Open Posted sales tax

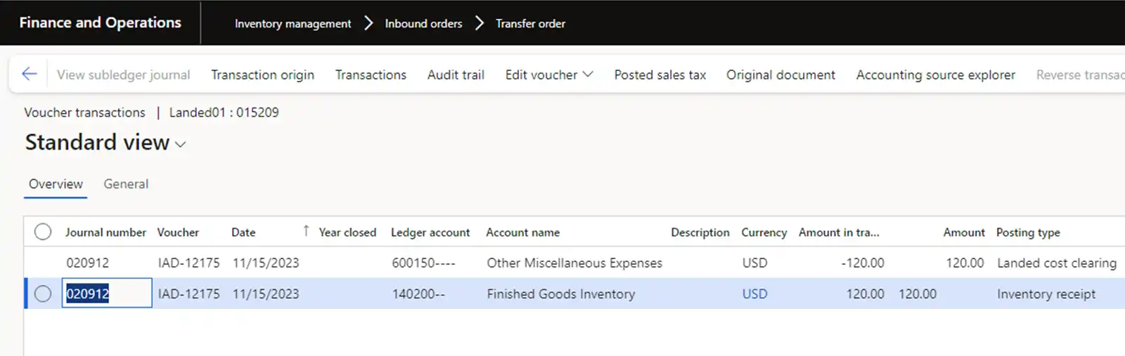pos(660,74)
